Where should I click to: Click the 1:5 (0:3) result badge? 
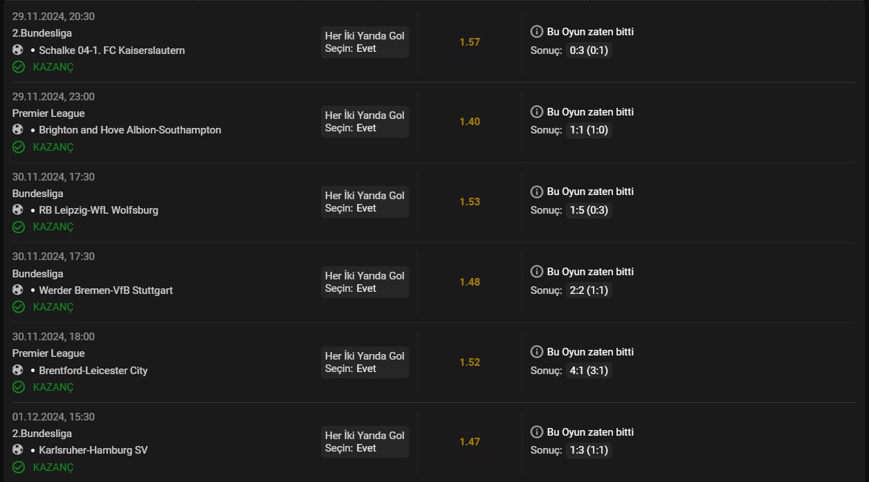coord(588,210)
